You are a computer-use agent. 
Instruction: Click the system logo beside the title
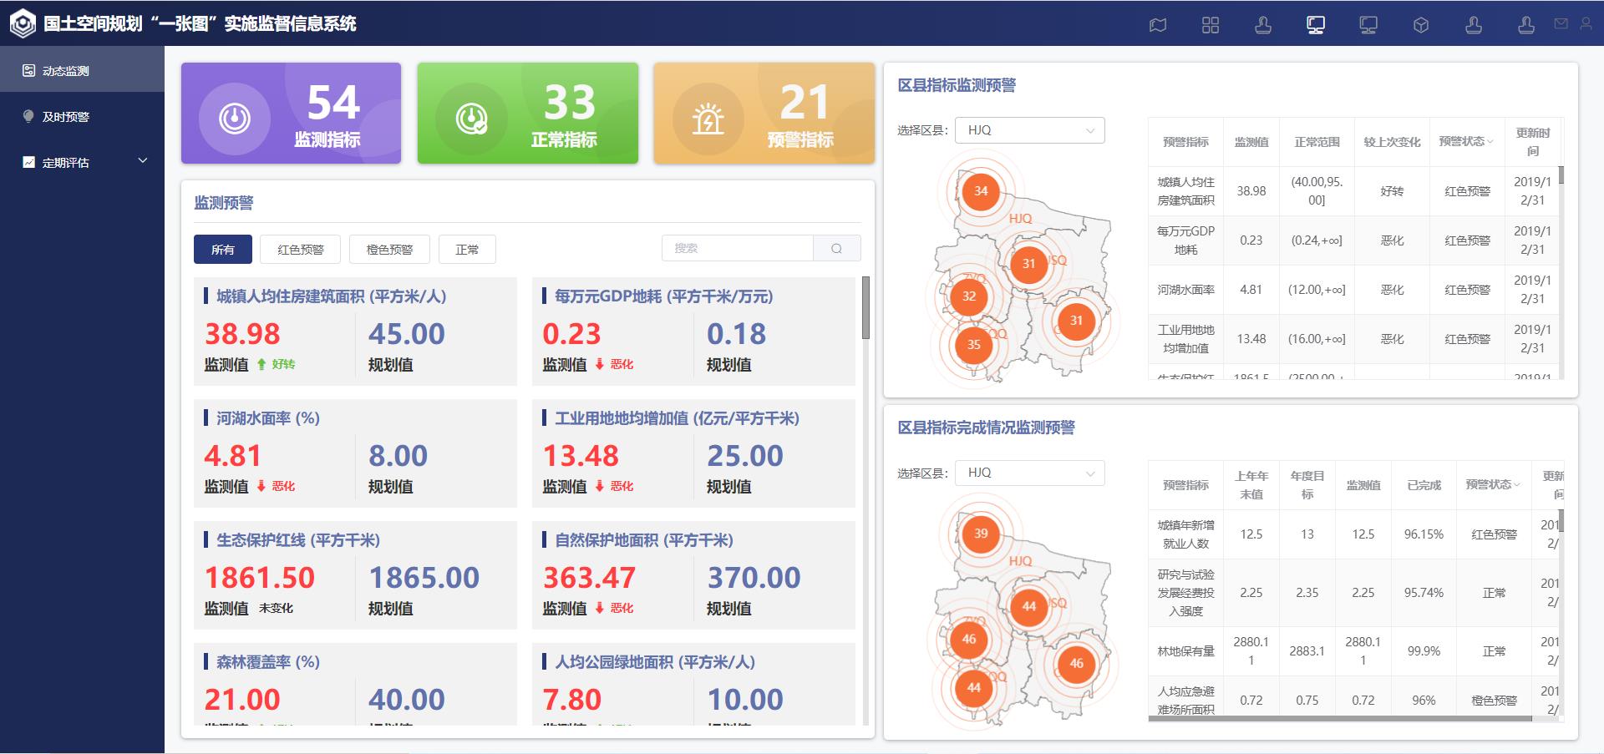pyautogui.click(x=23, y=23)
